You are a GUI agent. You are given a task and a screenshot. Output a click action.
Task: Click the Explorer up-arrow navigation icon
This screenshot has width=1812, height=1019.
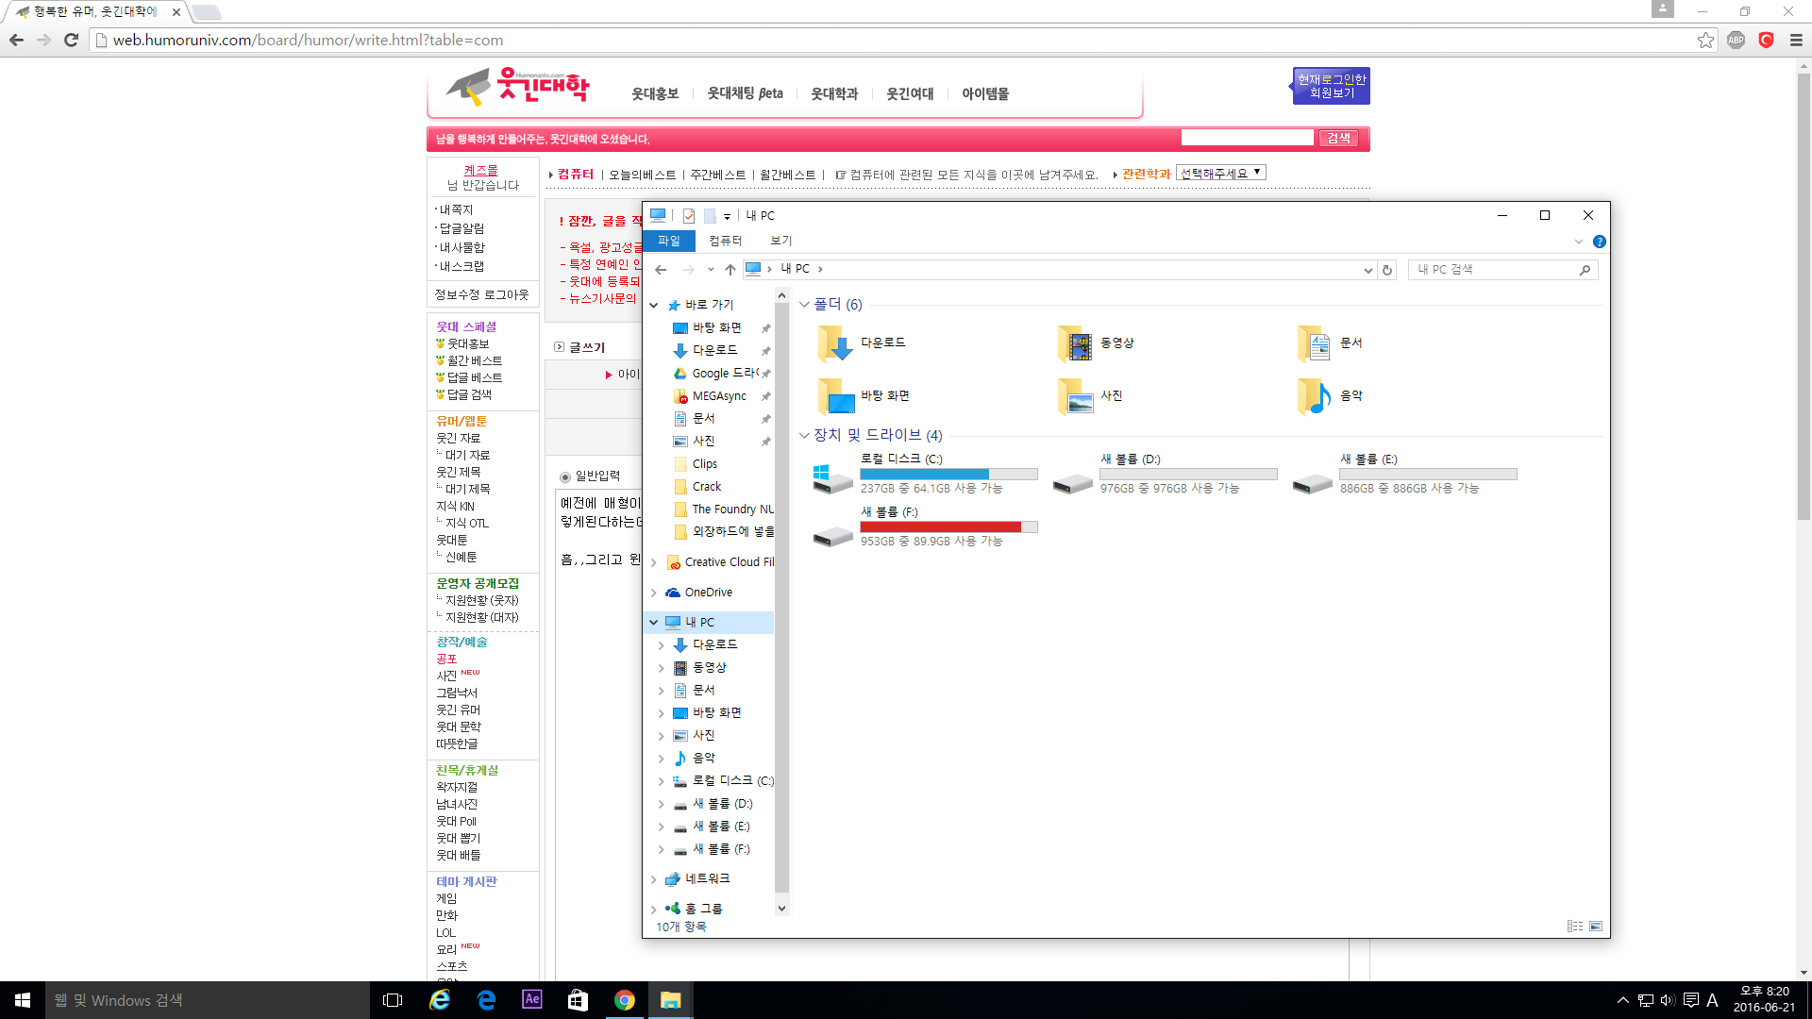730,270
